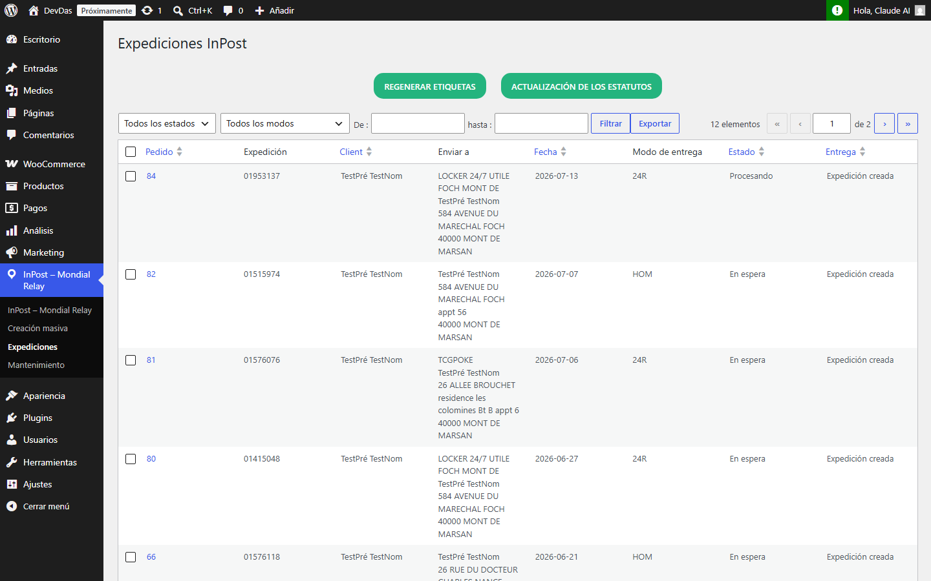Open order link 81

pos(151,360)
